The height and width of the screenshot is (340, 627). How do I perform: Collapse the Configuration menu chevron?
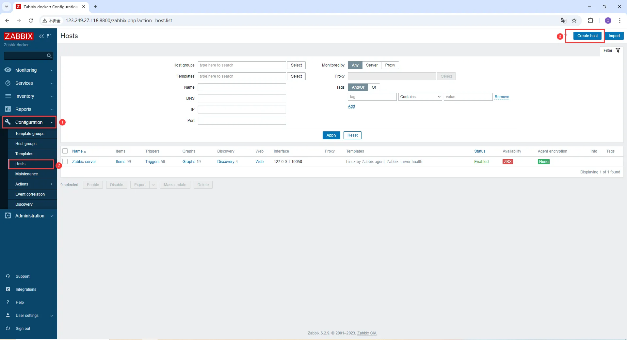pos(52,123)
